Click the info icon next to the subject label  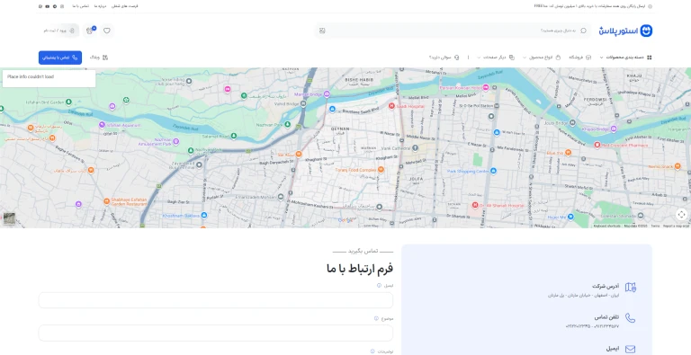376,318
